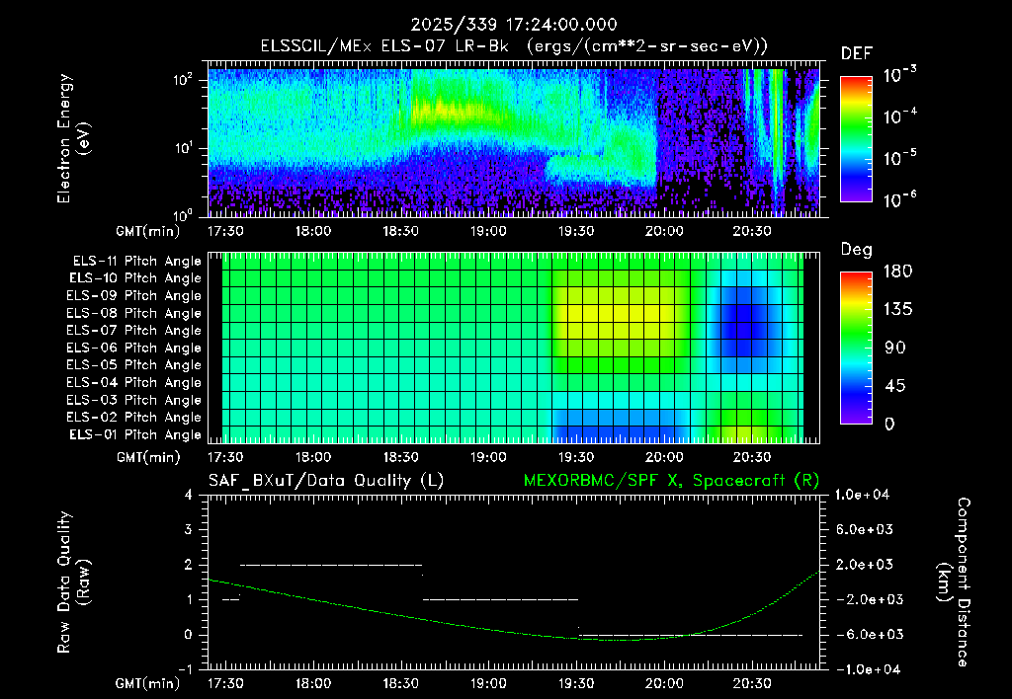Viewport: 1012px width, 699px height.
Task: Select the ELS-06 Pitch Angle row label
Action: coord(133,349)
